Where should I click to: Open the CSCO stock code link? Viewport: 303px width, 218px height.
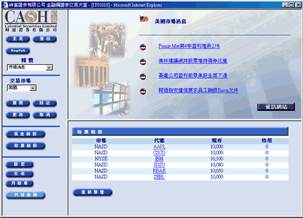159,153
